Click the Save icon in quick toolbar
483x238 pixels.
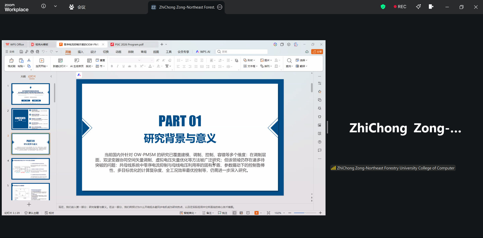pos(21,52)
